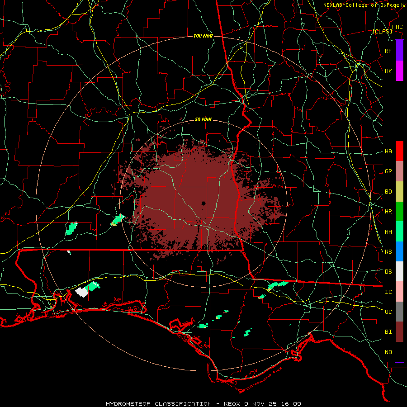This screenshot has height=407, width=407.
Task: Click the [CLAS] units label
Action: pos(382,31)
